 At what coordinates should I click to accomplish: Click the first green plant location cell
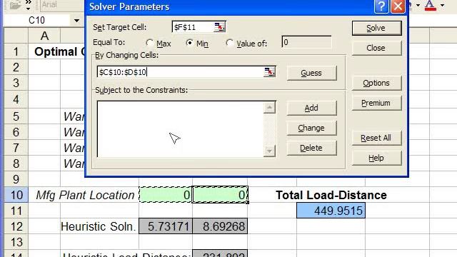click(x=166, y=195)
